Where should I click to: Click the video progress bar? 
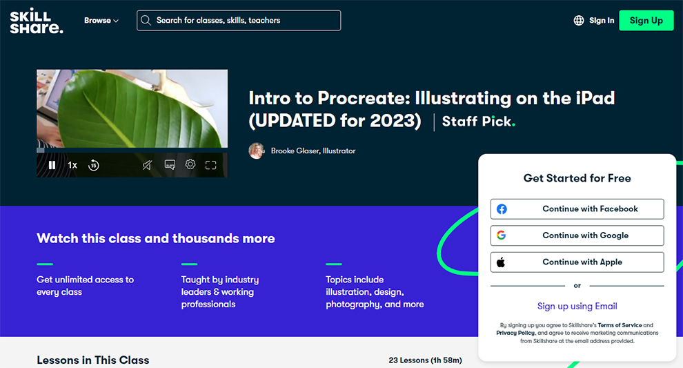pyautogui.click(x=132, y=150)
